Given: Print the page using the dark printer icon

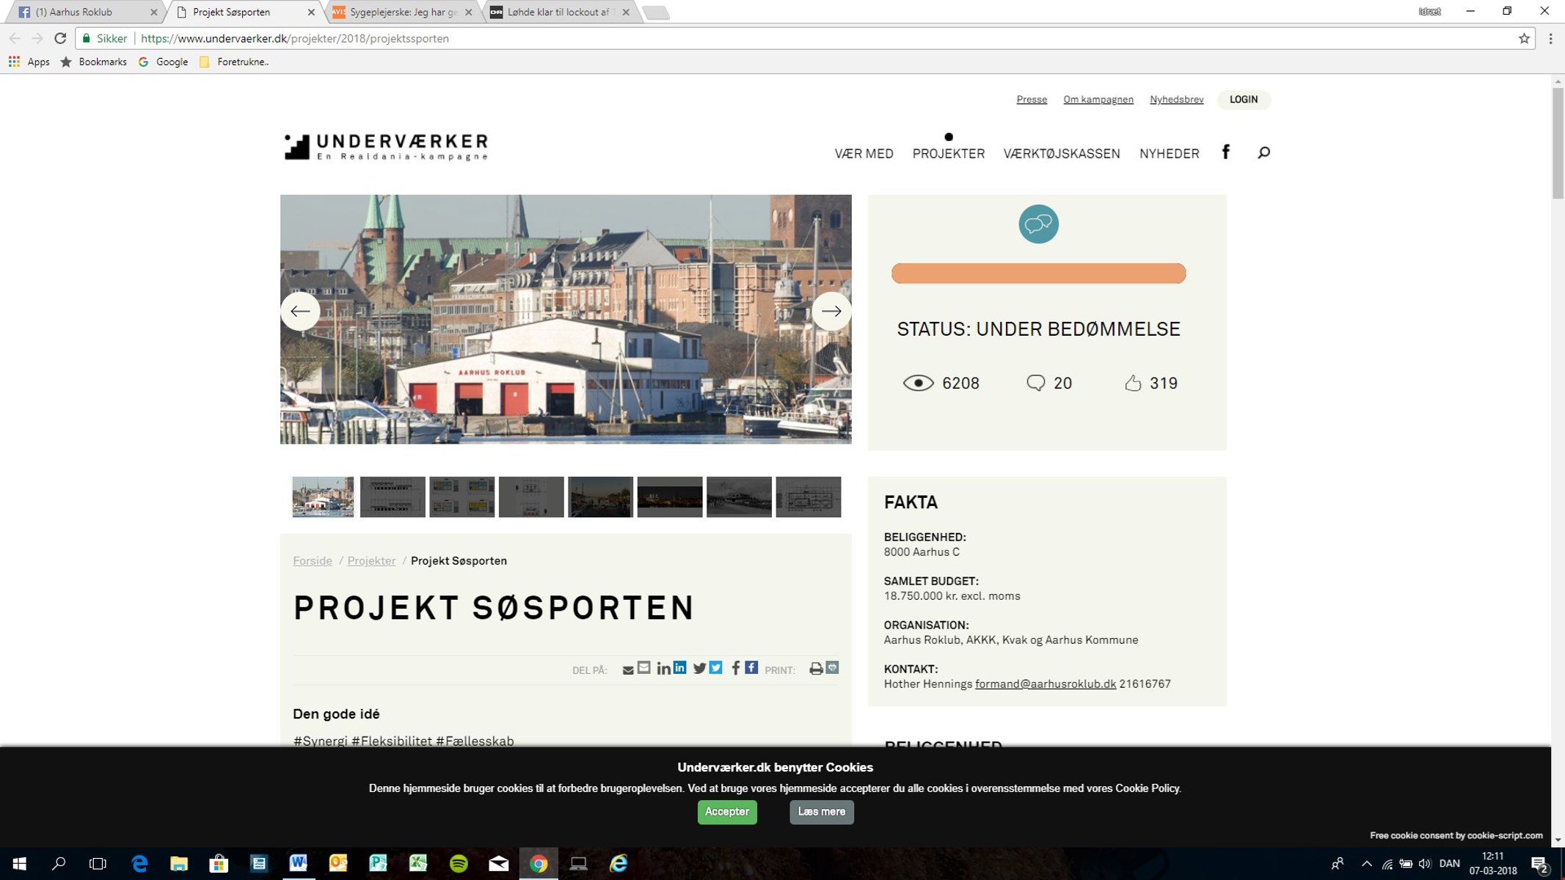Looking at the screenshot, I should [816, 669].
